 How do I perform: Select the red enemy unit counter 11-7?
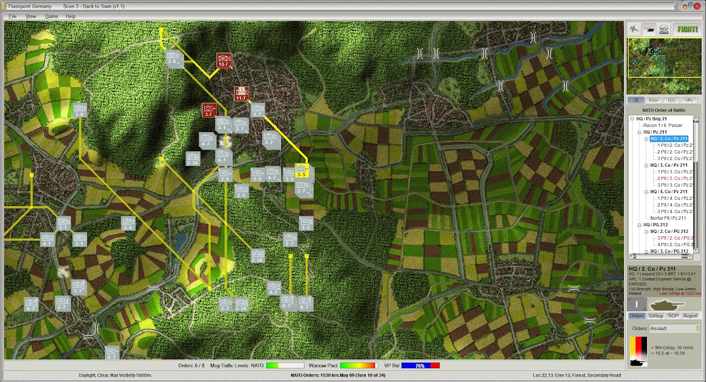tap(241, 93)
